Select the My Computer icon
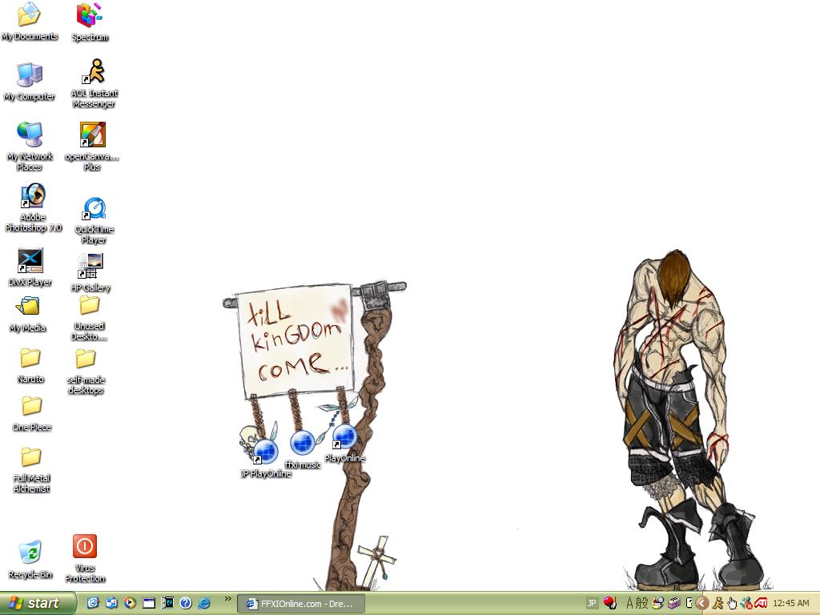The image size is (820, 615). click(30, 82)
